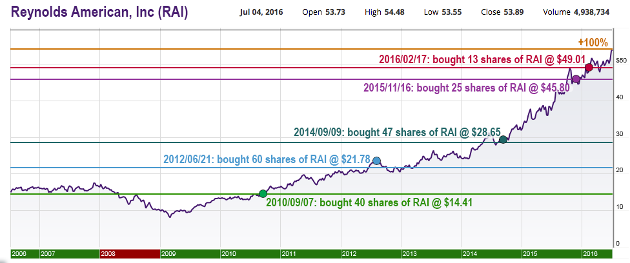Click the teal 2014/09/09 purchase marker dot
Image resolution: width=630 pixels, height=263 pixels.
pos(503,140)
